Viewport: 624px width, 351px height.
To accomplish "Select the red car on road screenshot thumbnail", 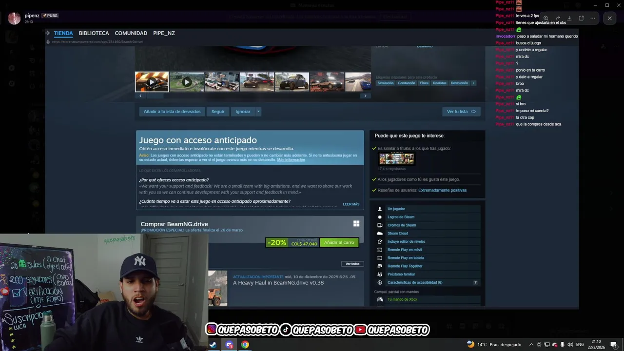I will click(x=257, y=82).
